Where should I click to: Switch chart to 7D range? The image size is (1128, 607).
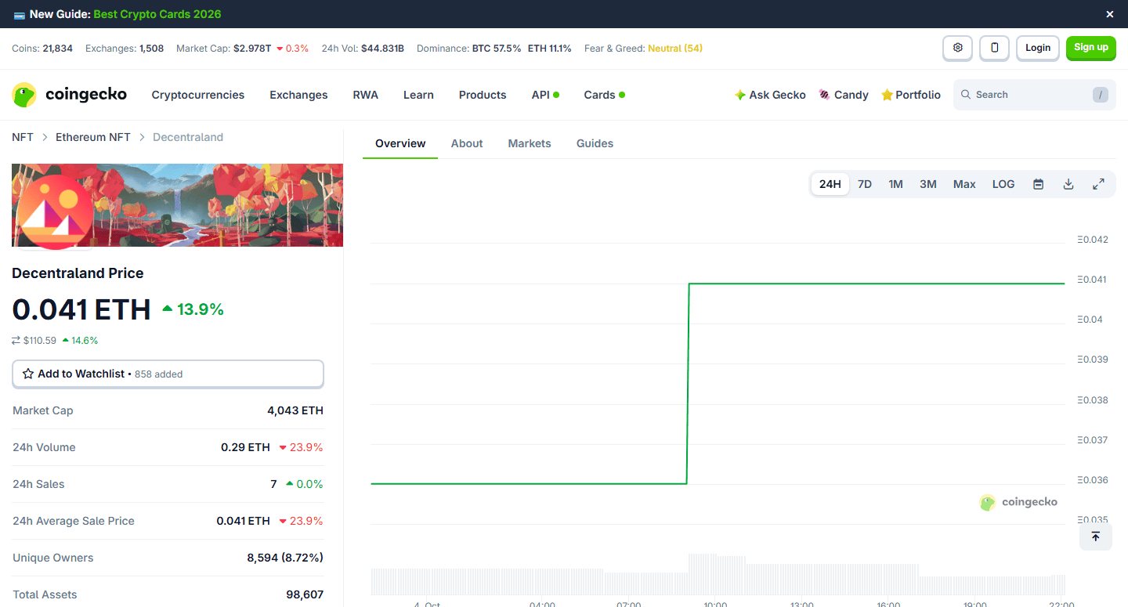[x=865, y=184]
